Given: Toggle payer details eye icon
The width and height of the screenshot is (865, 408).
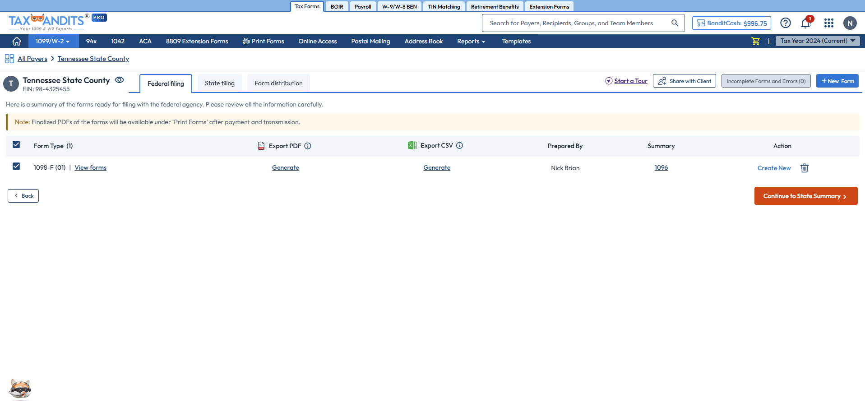Looking at the screenshot, I should coord(119,80).
